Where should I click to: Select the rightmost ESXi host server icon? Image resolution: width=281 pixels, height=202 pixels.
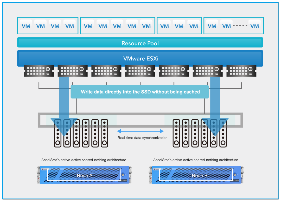(241, 71)
